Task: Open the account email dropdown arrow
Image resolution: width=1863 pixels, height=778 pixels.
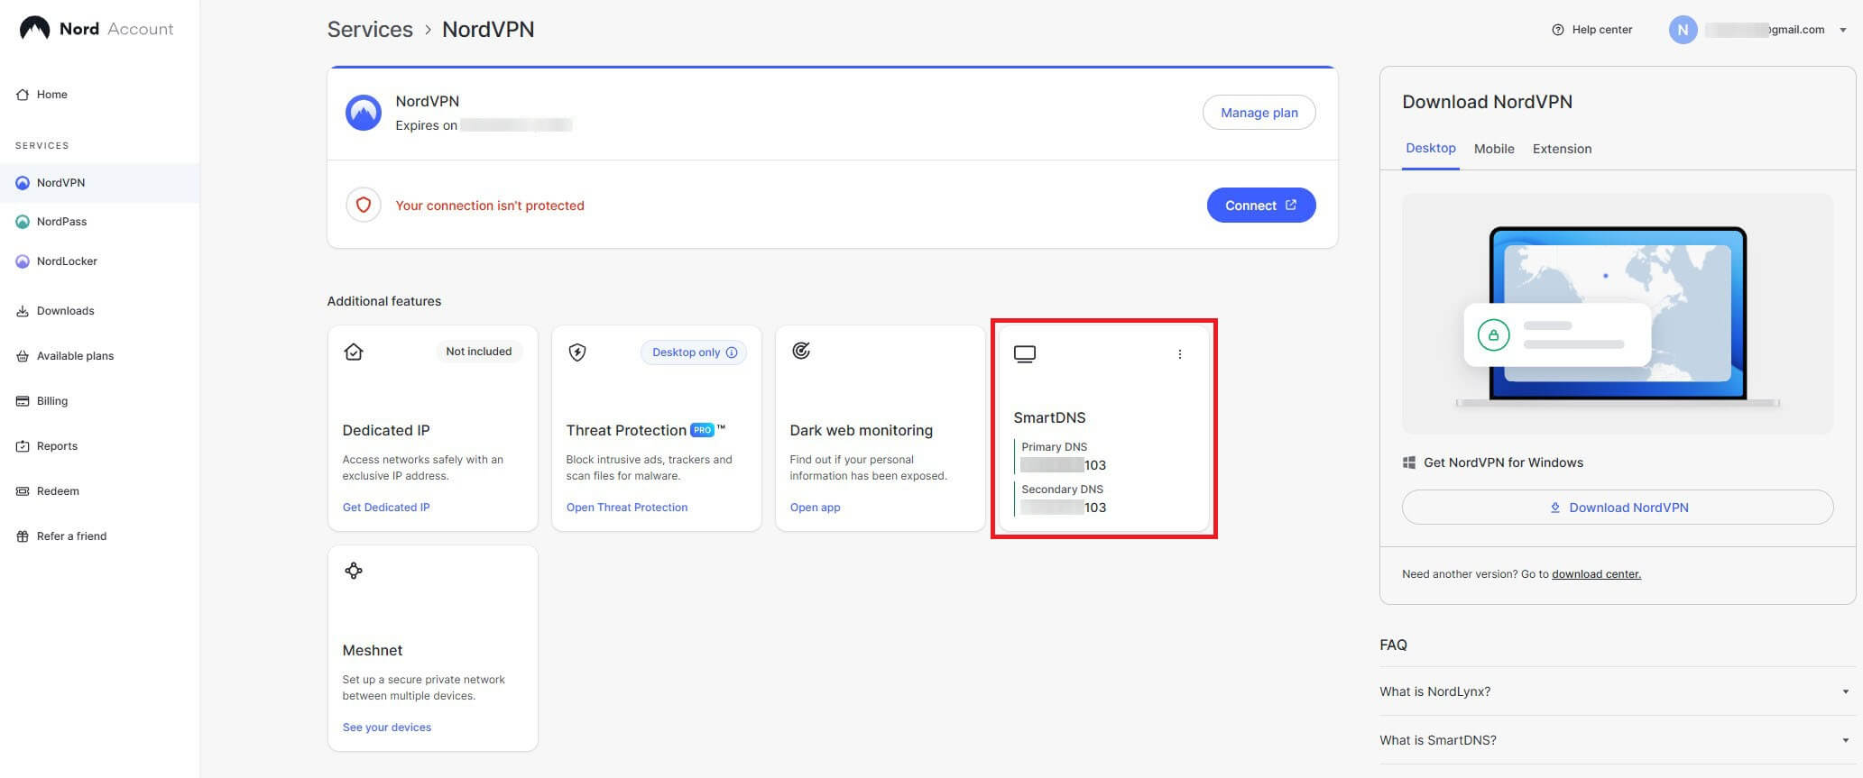Action: (1843, 30)
